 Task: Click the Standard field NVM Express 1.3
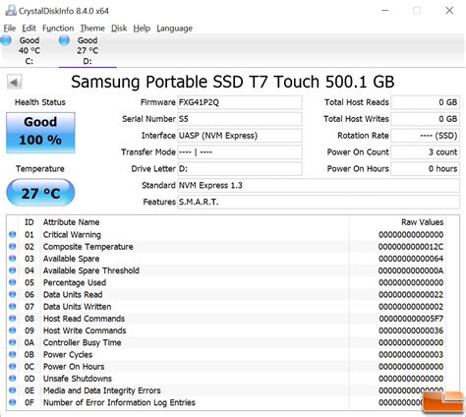319,185
